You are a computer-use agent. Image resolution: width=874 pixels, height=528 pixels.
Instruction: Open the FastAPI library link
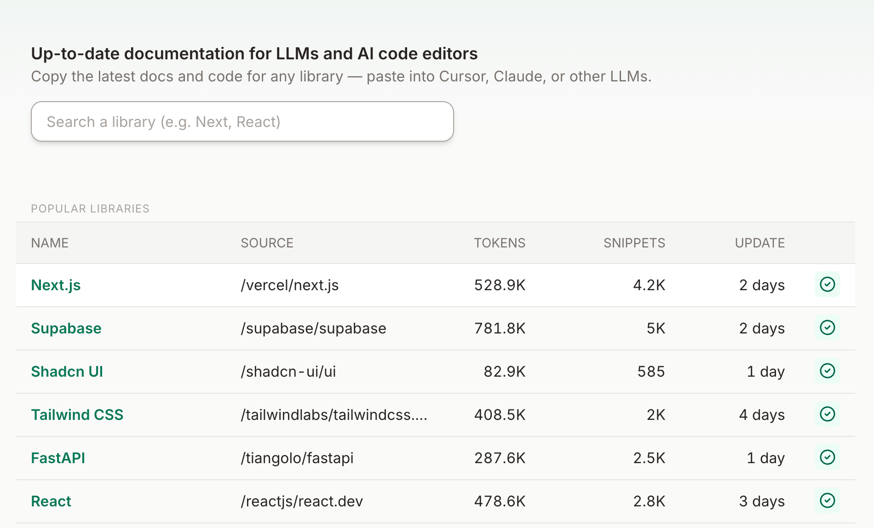point(58,458)
